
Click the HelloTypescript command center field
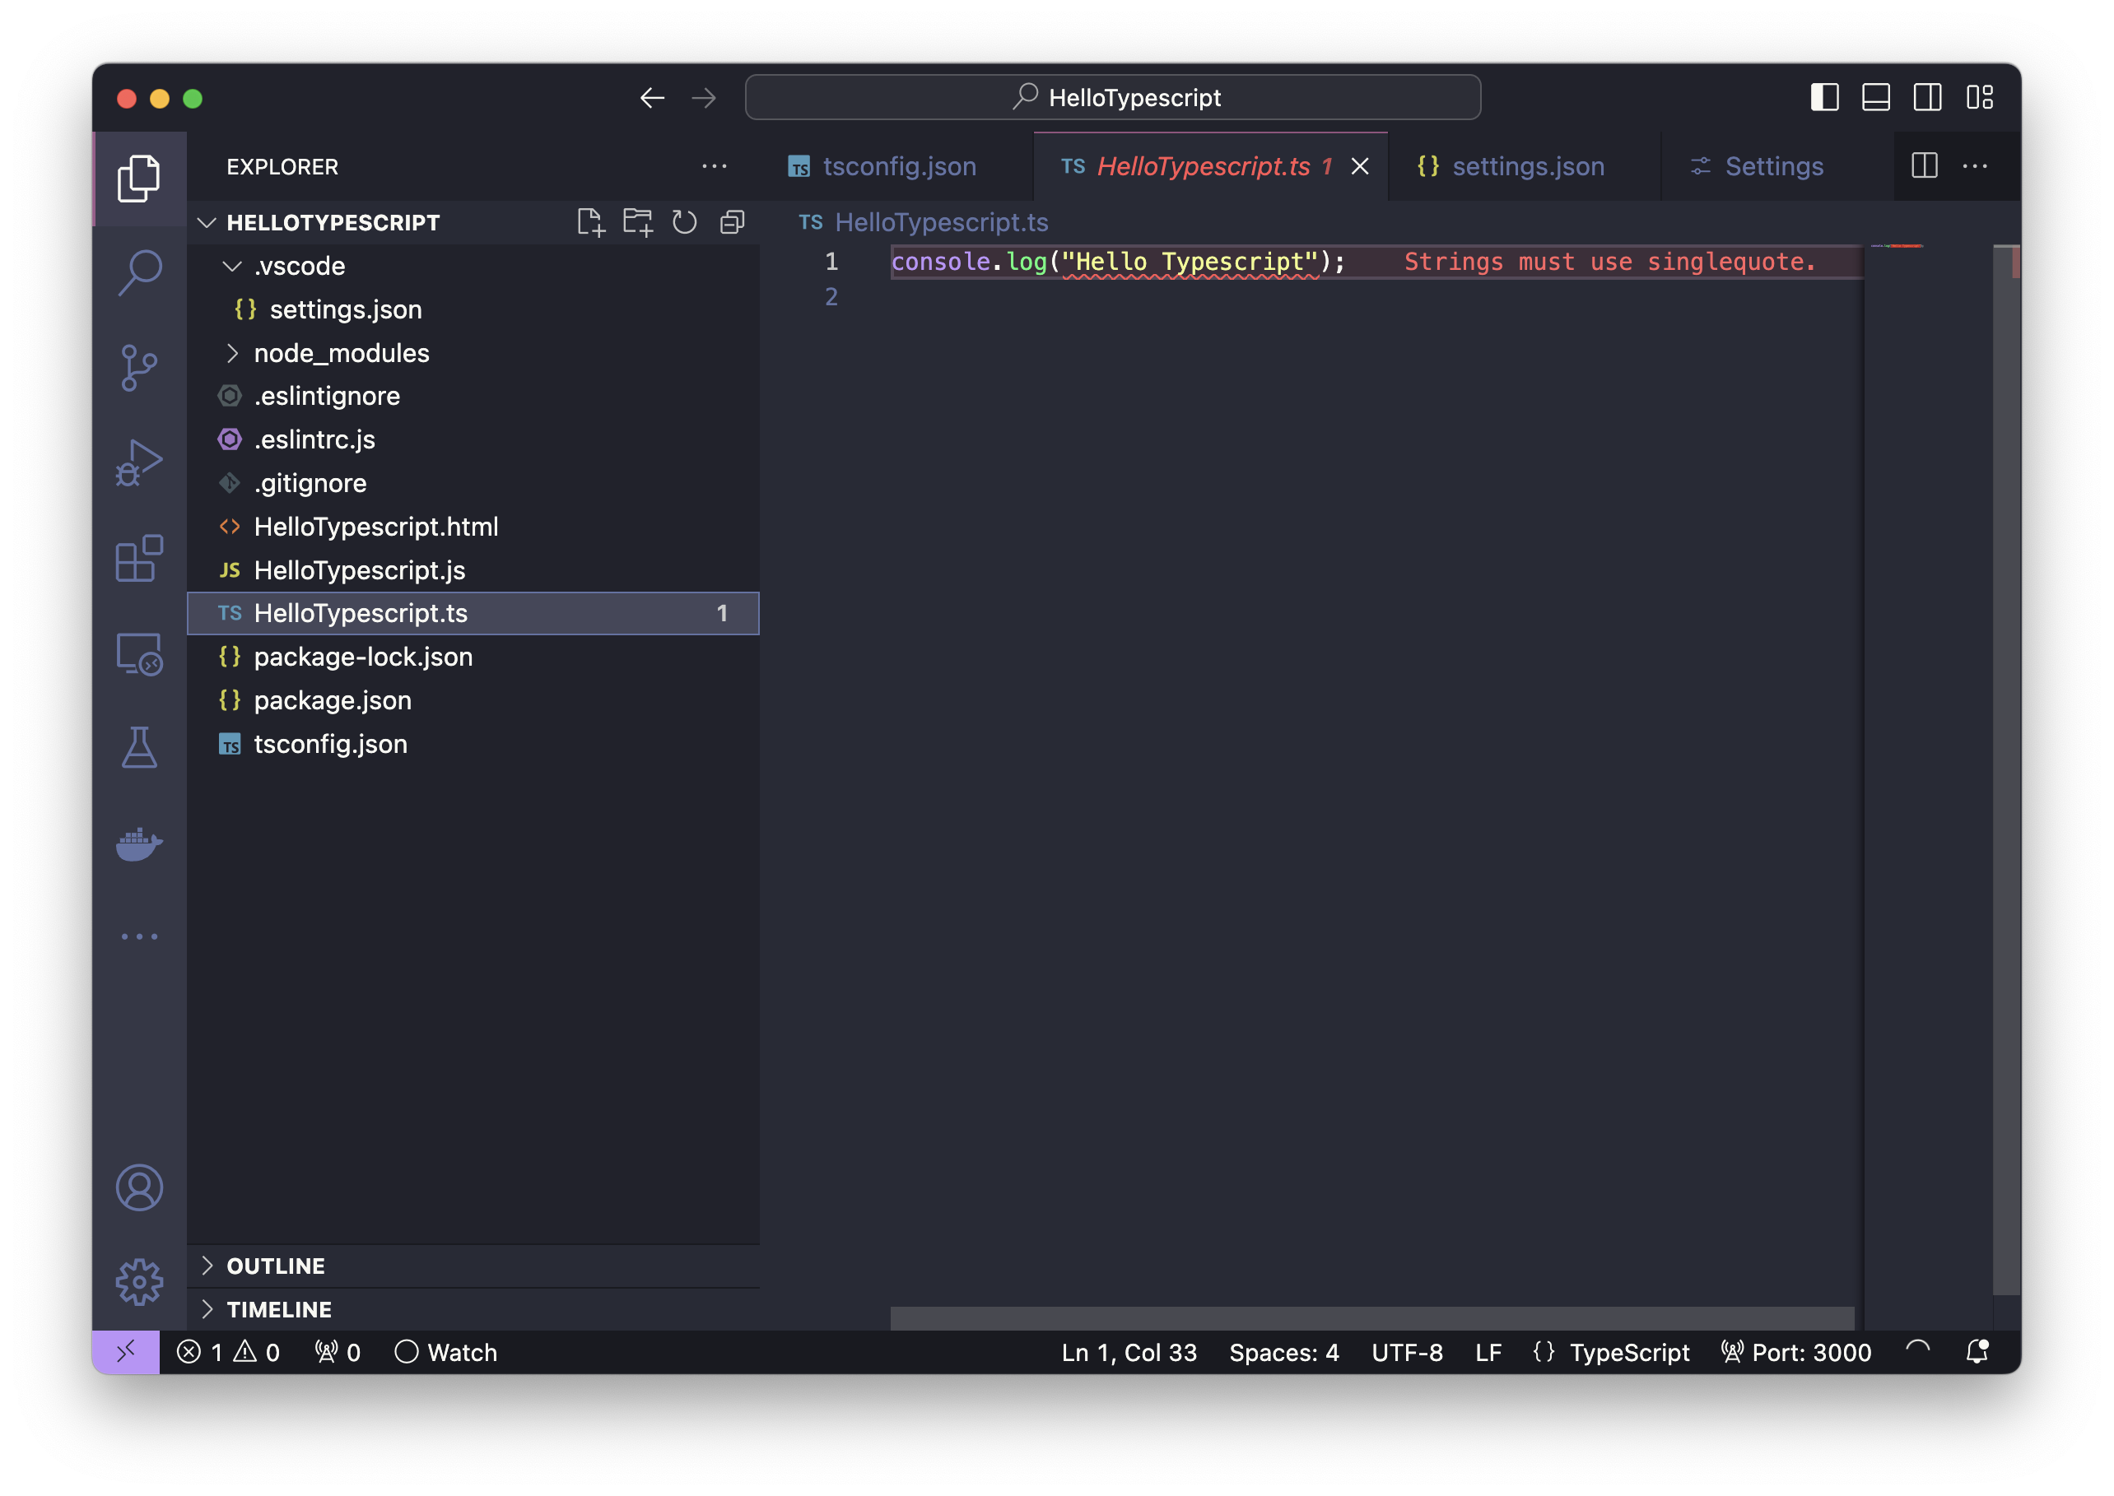point(1112,97)
